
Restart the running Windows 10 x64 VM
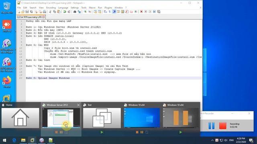point(147,132)
